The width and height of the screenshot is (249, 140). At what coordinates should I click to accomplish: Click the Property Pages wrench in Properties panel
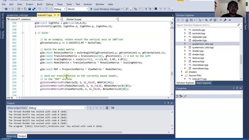coord(185,96)
